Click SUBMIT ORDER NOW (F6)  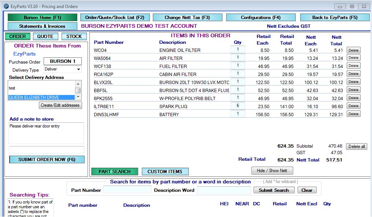click(x=47, y=160)
